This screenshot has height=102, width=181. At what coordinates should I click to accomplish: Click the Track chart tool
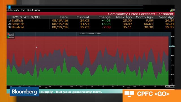(x=83, y=33)
